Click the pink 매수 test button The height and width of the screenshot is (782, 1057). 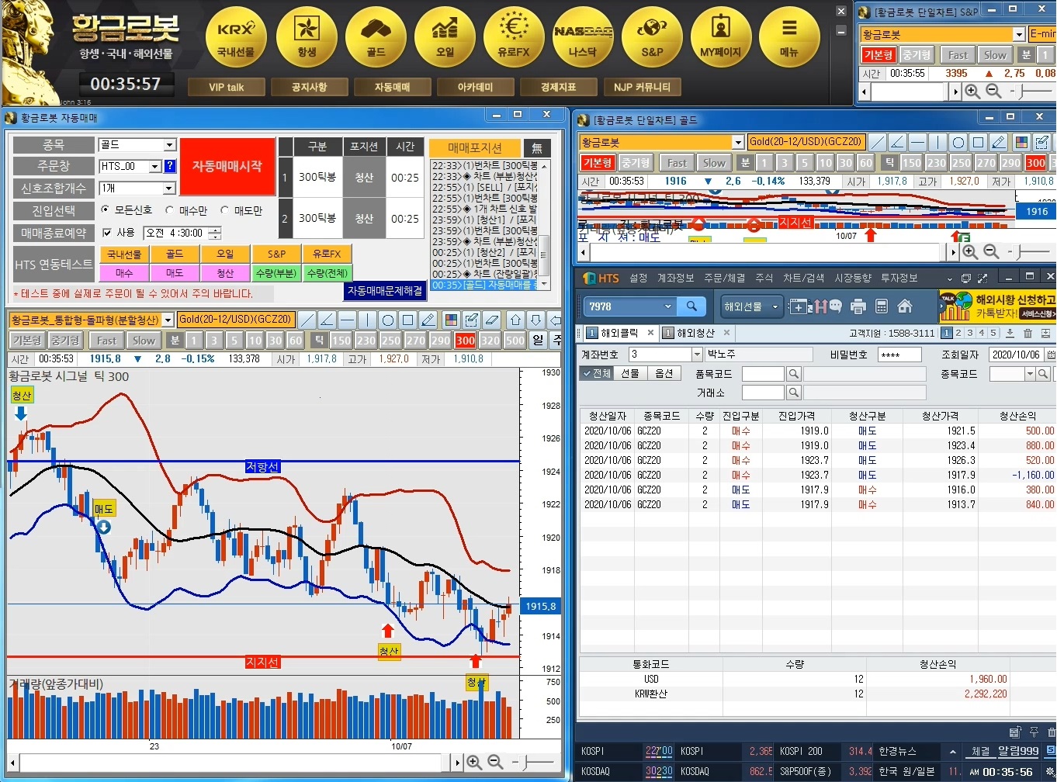pos(123,273)
